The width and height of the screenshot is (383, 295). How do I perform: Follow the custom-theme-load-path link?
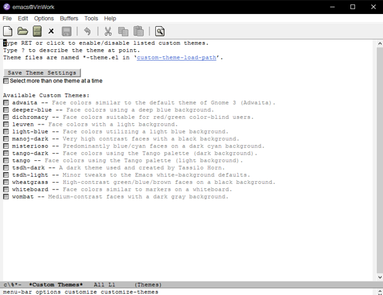(177, 57)
